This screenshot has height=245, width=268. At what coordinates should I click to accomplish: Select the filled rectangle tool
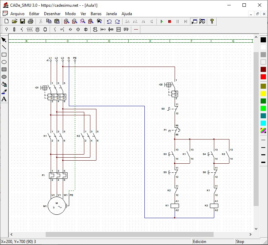4,69
